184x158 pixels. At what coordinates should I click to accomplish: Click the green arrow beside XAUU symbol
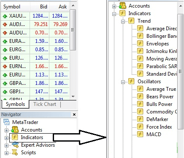pyautogui.click(x=5, y=16)
